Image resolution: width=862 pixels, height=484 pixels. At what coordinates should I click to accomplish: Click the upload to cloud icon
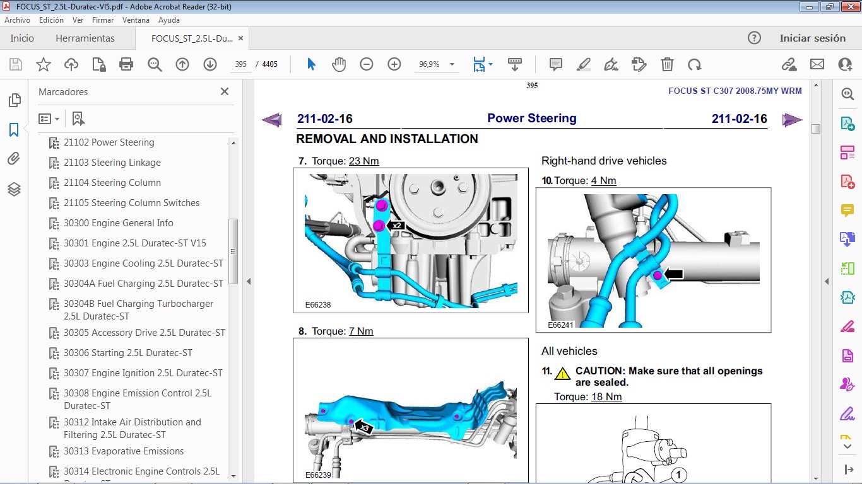click(x=71, y=64)
